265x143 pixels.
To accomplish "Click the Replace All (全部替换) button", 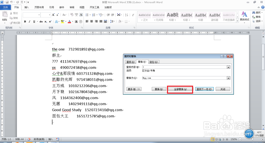I will (180, 89).
